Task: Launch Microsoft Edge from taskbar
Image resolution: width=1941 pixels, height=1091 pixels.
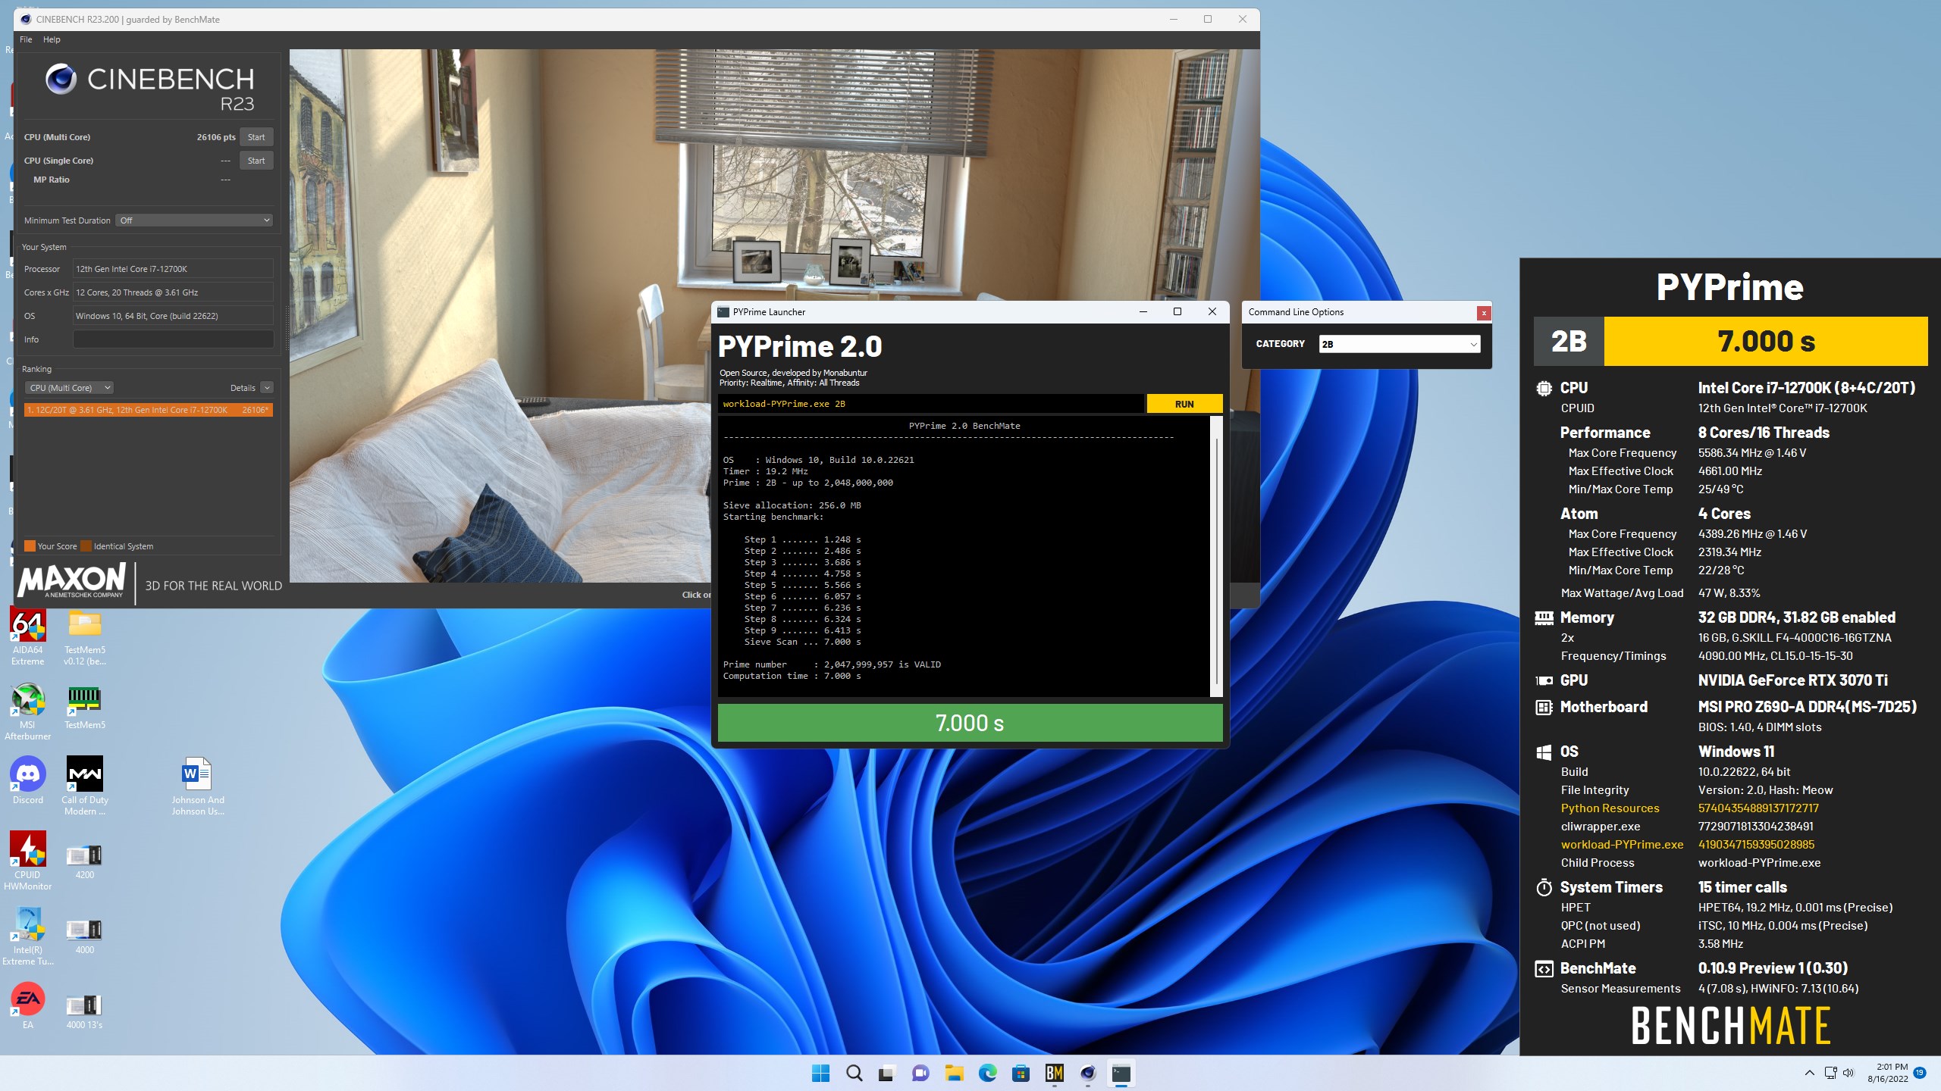Action: pos(987,1073)
